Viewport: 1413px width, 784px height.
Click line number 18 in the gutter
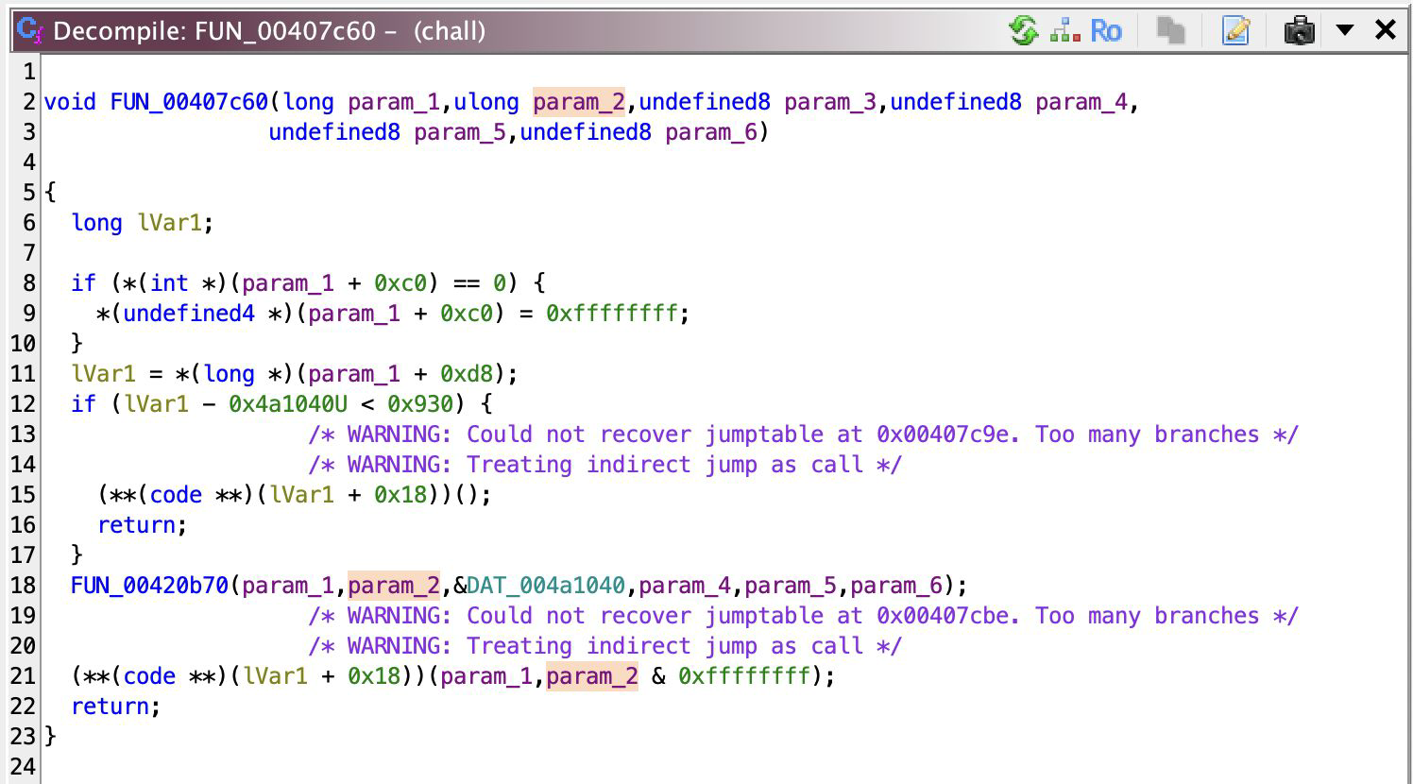point(23,586)
